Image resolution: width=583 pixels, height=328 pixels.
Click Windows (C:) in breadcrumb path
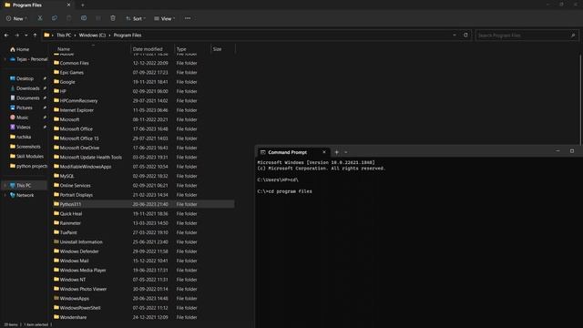(92, 36)
